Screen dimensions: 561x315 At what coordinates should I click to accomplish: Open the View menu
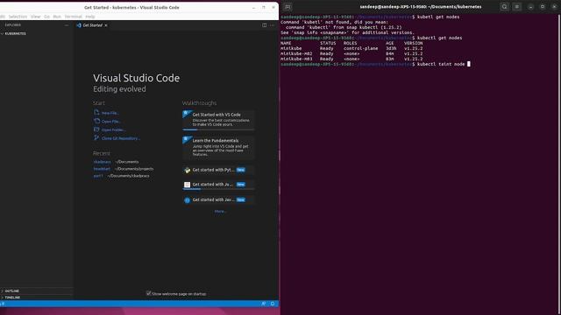(35, 17)
